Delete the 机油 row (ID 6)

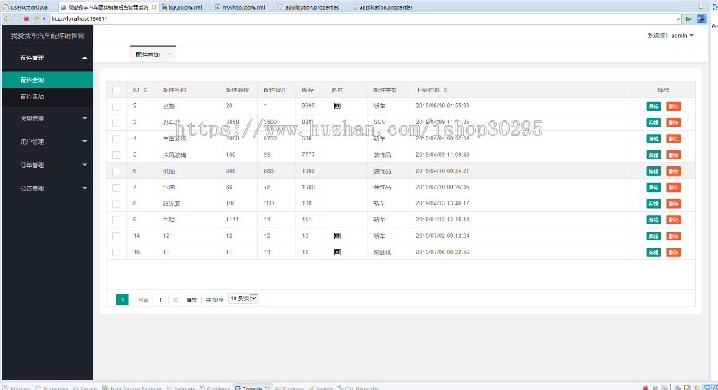click(x=673, y=171)
